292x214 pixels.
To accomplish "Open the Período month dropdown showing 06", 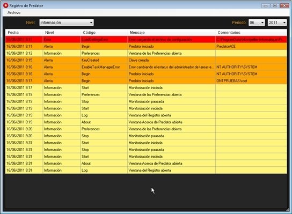I will coord(257,23).
